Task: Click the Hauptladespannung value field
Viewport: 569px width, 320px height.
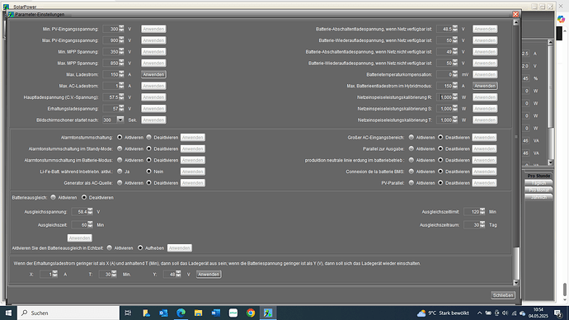Action: tap(111, 97)
